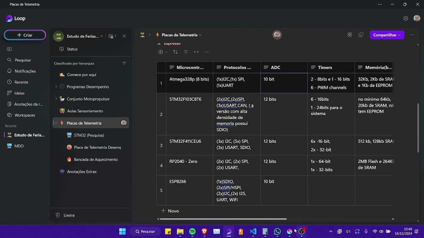
Task: Click table sort arrows icon
Action: pos(175,52)
